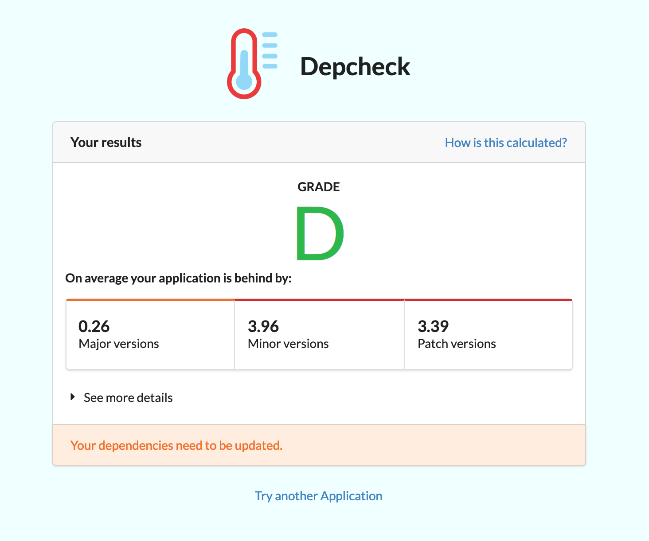
Task: Click the orange bar above Major versions
Action: [x=150, y=299]
